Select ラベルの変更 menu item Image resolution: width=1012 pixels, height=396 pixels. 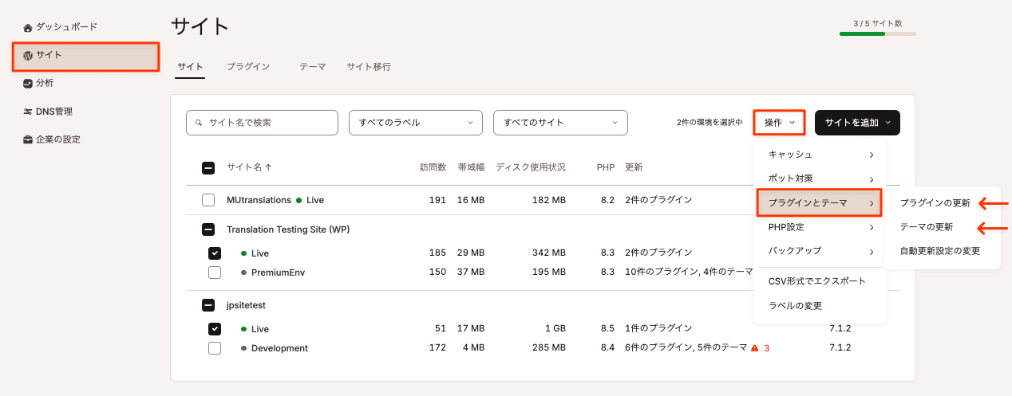tap(795, 306)
